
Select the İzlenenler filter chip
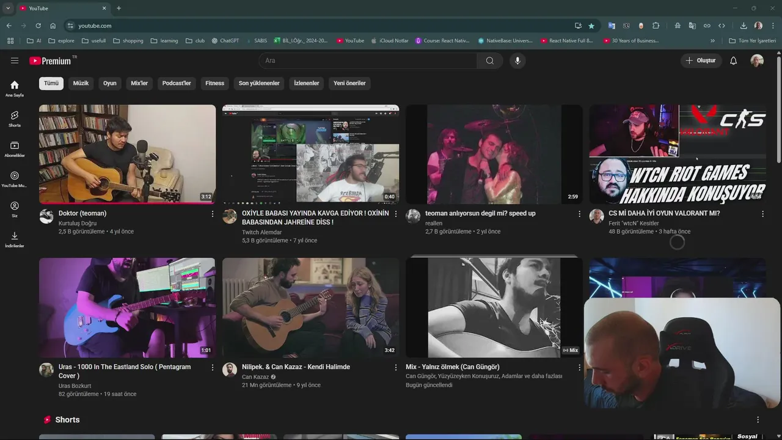pos(307,83)
